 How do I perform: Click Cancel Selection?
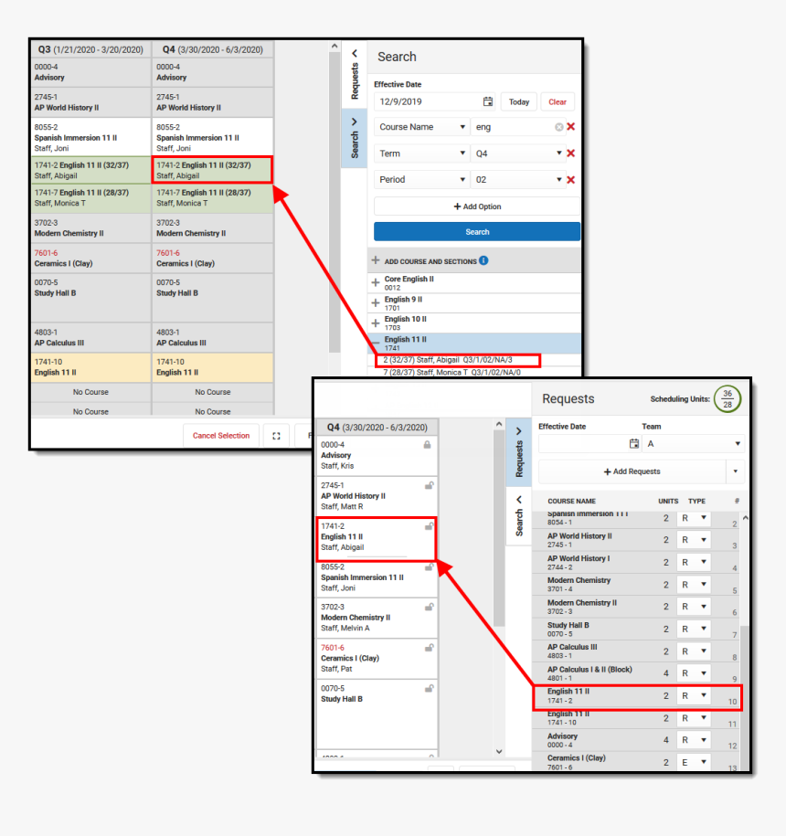click(x=221, y=436)
